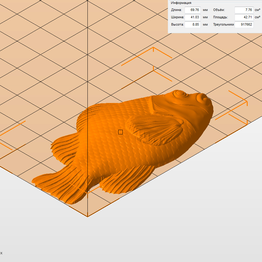Click the Длина value field

point(193,10)
